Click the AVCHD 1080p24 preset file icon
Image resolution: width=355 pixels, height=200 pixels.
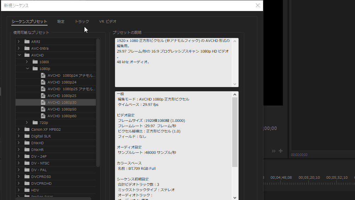pyautogui.click(x=43, y=82)
